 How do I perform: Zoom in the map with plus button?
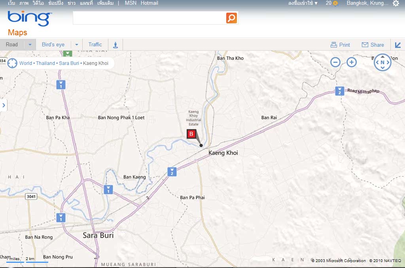[x=352, y=62]
